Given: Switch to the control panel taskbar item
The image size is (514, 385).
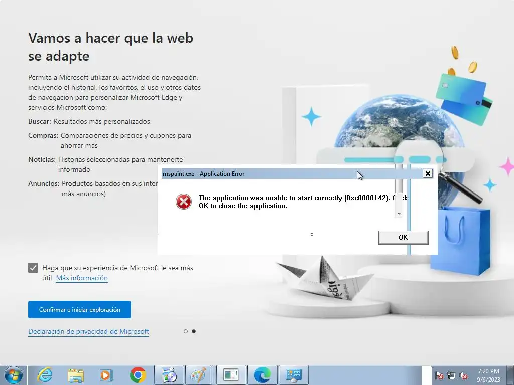Looking at the screenshot, I should 293,375.
